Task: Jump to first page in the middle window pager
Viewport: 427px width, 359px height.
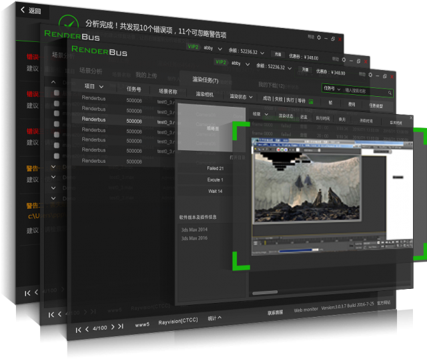Action: (51, 315)
